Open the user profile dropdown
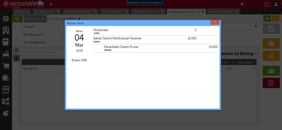Viewport: 282px width, 130px height. tap(276, 4)
